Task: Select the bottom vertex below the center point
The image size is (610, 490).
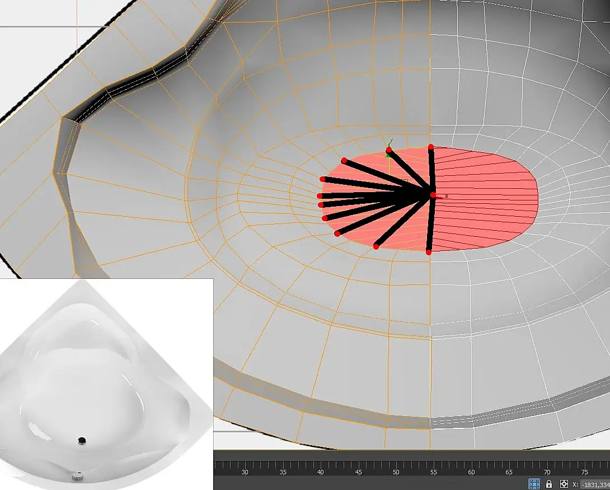Action: [x=429, y=252]
